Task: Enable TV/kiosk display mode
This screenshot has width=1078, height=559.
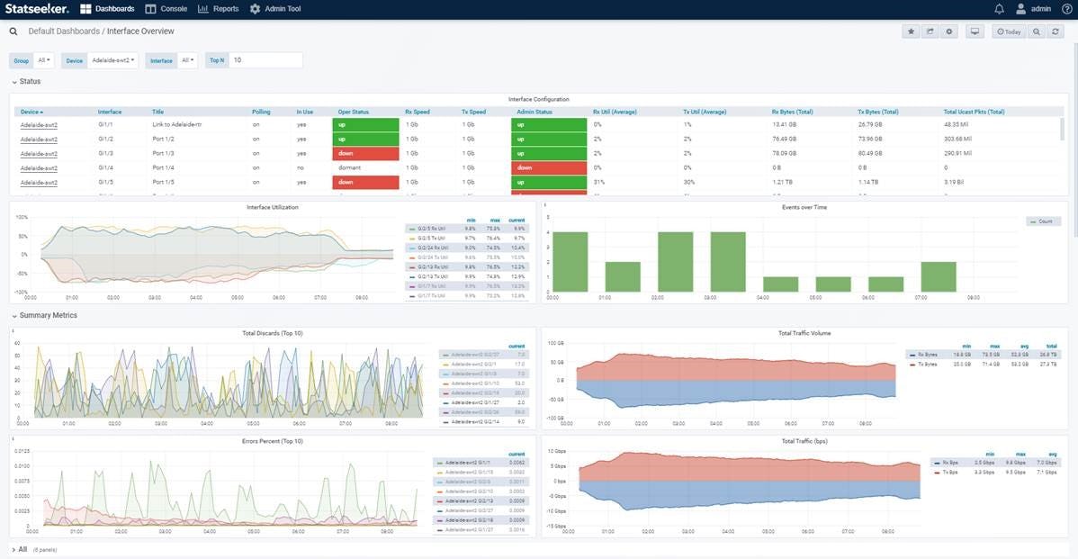Action: pos(975,31)
